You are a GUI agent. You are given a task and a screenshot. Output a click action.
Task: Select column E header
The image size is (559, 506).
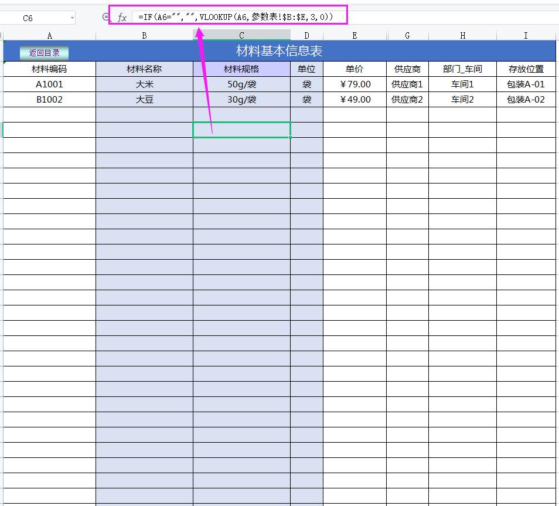coord(355,35)
